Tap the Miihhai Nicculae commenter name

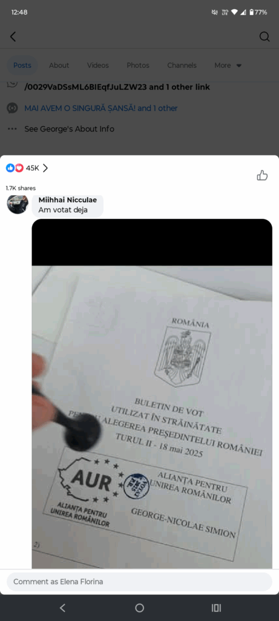pos(68,200)
